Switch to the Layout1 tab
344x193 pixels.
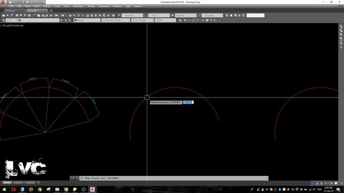18,182
